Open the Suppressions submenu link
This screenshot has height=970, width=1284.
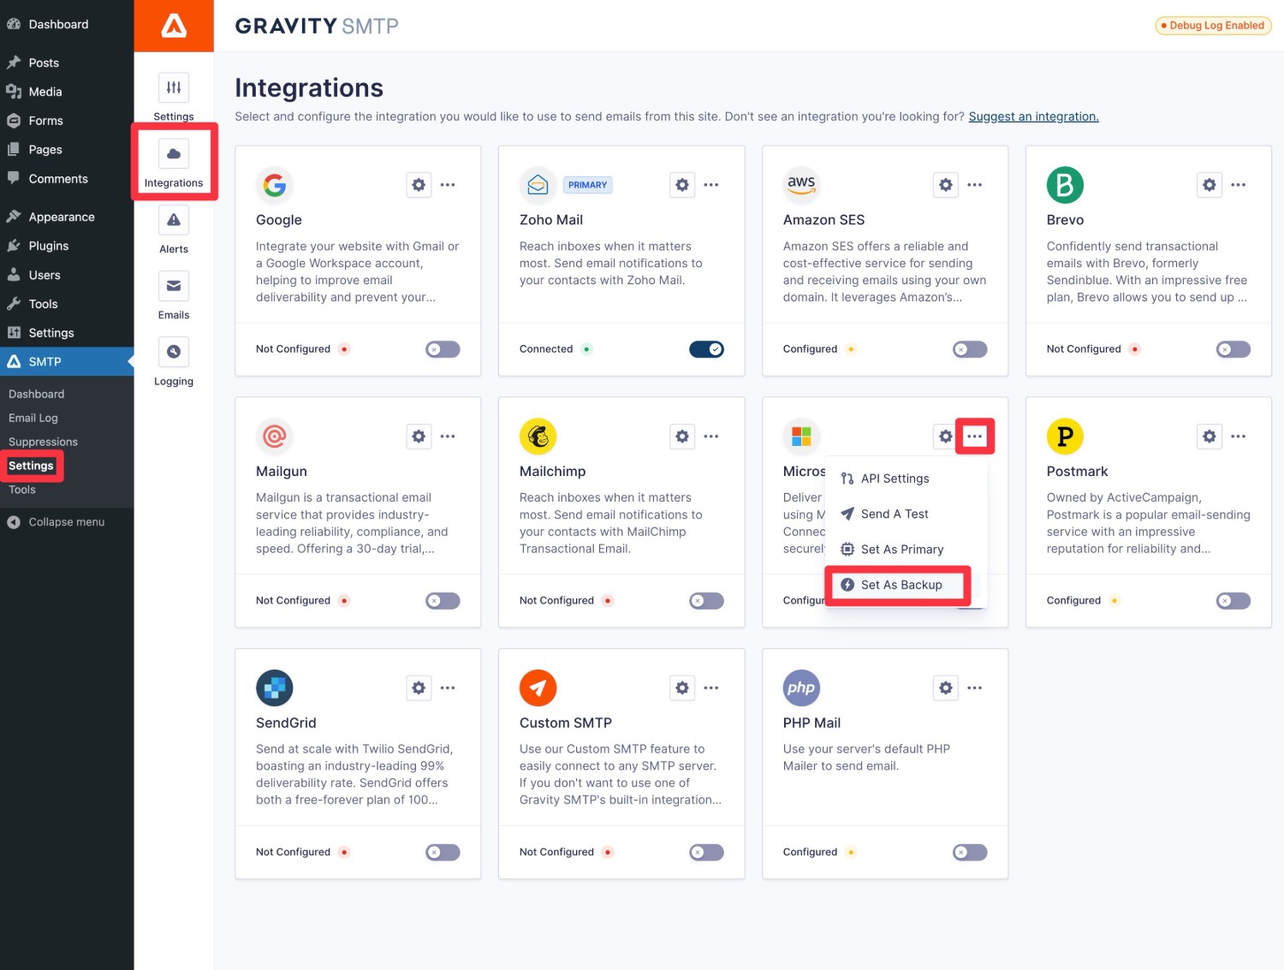(x=43, y=442)
